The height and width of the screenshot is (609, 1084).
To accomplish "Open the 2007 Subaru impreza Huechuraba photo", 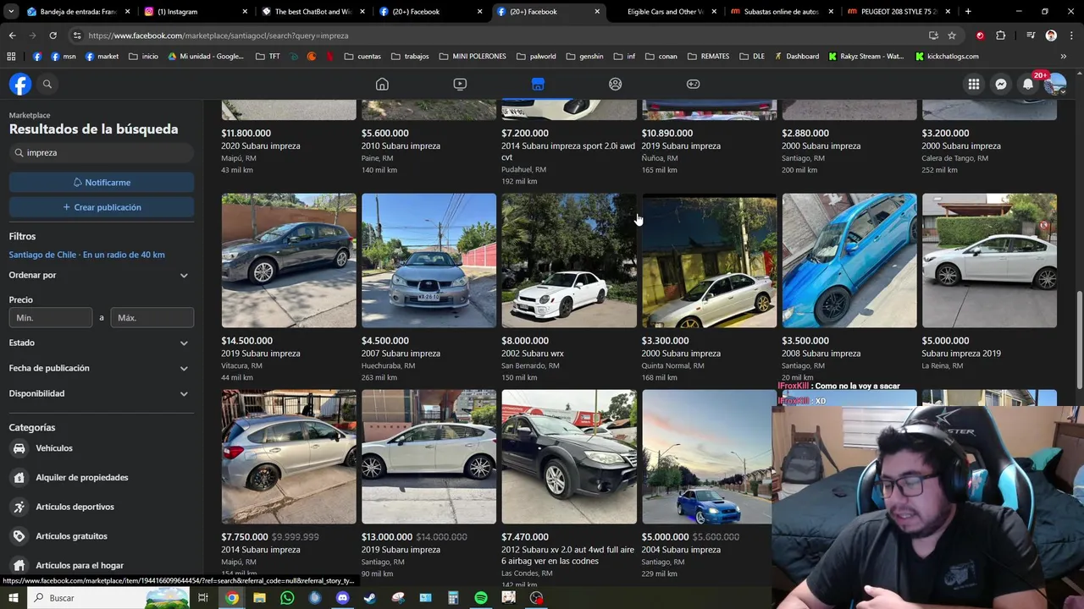I will [429, 261].
